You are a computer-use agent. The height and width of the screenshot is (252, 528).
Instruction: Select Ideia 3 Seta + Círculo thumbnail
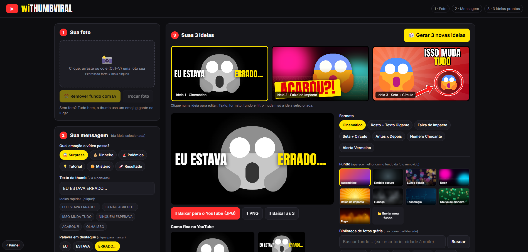(421, 74)
